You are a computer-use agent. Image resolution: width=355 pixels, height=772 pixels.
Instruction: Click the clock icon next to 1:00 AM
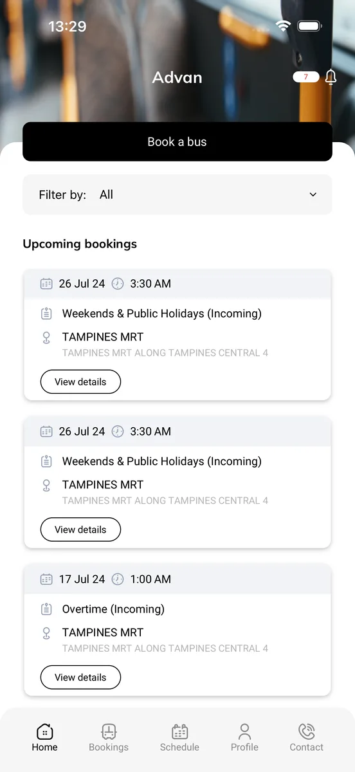118,579
